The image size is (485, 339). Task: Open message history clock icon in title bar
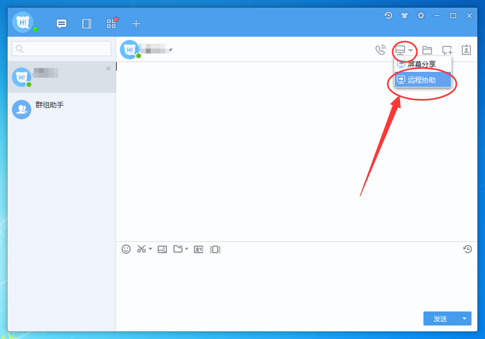(388, 16)
